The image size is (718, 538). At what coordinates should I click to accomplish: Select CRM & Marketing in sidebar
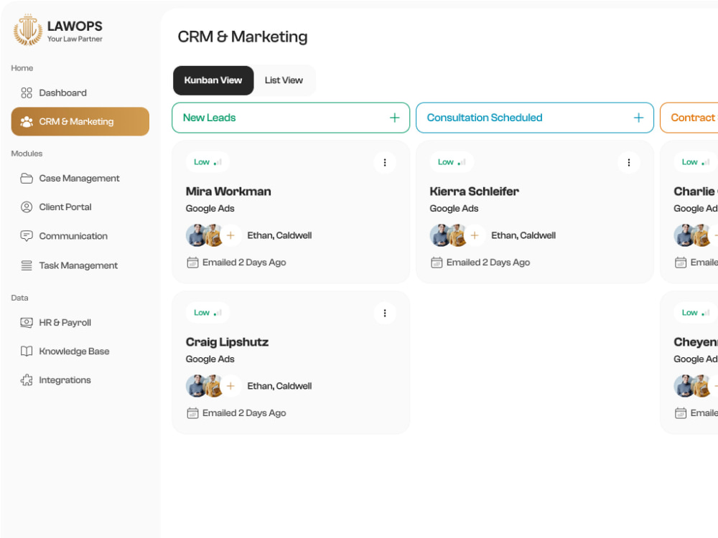[80, 122]
